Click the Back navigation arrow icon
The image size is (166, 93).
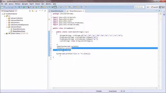(x=79, y=7)
